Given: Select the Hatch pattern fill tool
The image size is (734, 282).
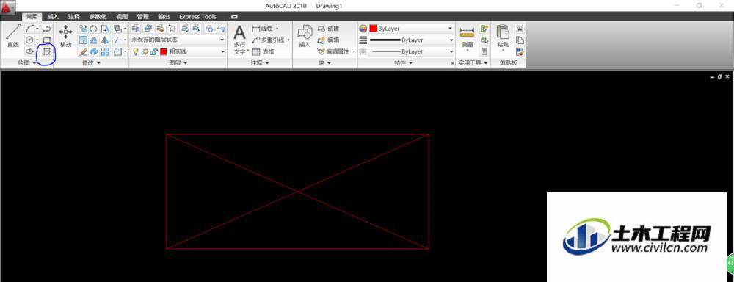Looking at the screenshot, I should click(x=47, y=51).
